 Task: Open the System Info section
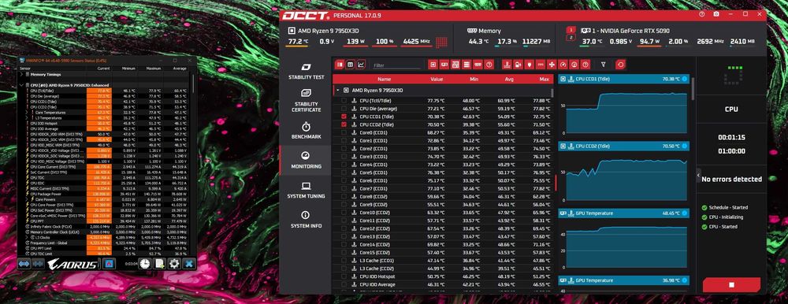click(x=306, y=219)
